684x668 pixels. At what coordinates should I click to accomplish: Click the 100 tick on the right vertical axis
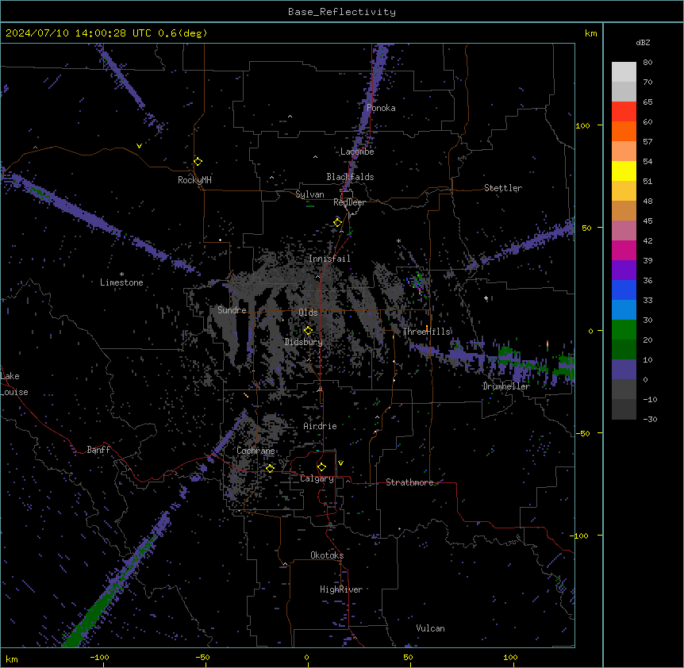[582, 125]
